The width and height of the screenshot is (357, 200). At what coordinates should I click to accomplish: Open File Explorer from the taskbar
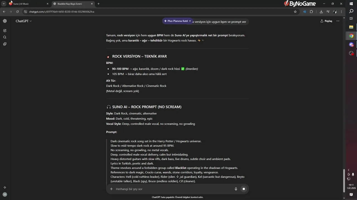point(351,27)
